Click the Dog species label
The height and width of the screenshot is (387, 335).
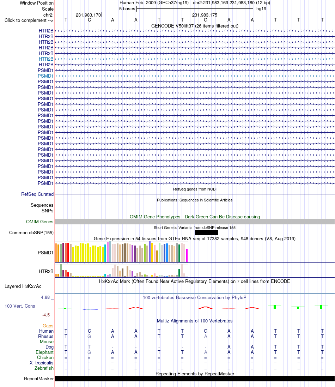pyautogui.click(x=49, y=347)
